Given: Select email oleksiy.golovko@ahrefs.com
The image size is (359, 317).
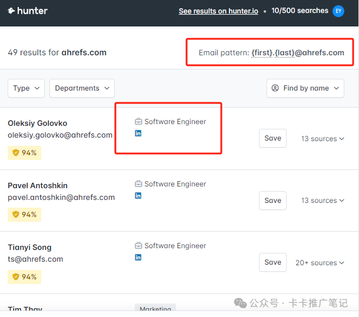Looking at the screenshot, I should [x=60, y=135].
